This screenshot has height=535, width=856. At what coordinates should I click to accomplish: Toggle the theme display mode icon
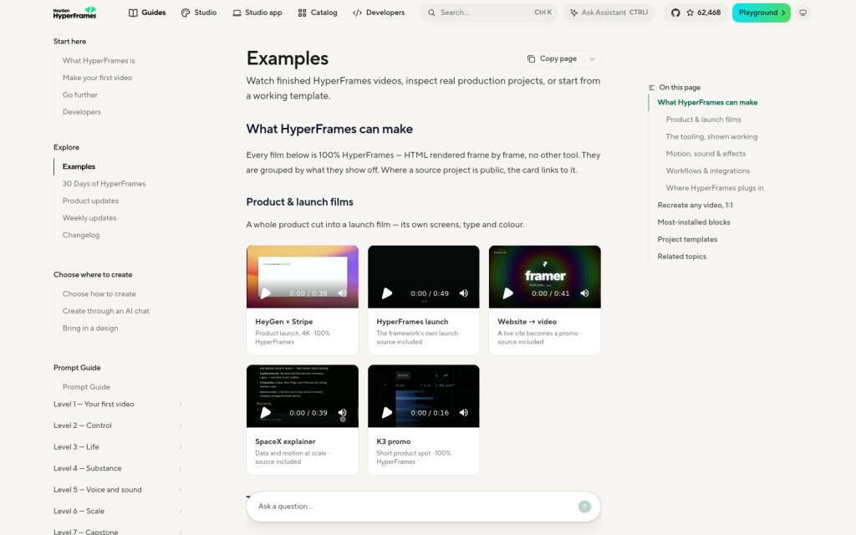[x=802, y=13]
